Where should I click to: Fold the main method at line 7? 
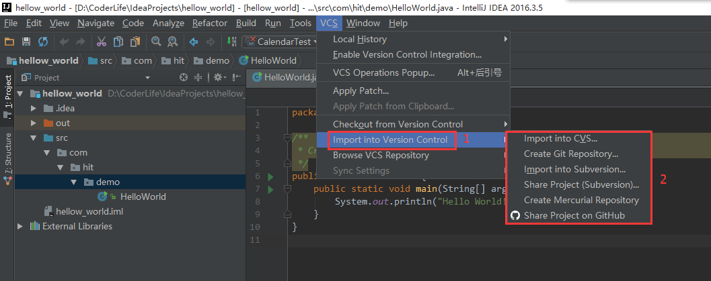point(287,188)
